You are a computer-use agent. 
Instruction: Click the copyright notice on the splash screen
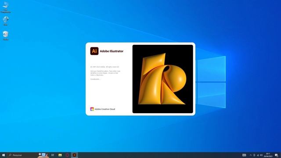[104, 67]
